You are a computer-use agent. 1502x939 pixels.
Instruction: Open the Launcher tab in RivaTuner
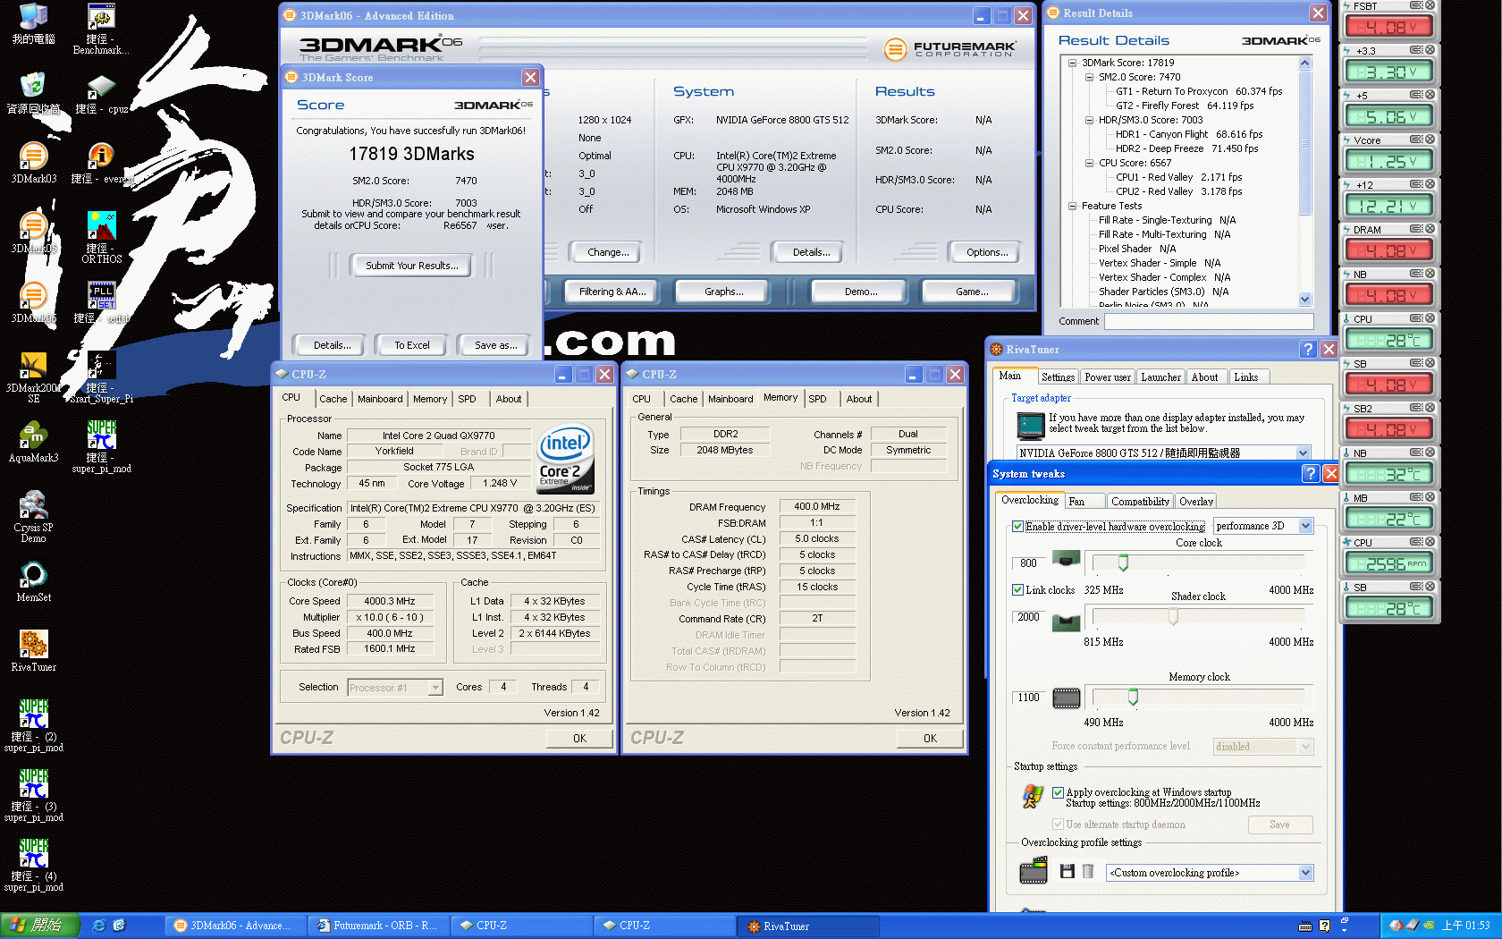click(x=1160, y=377)
